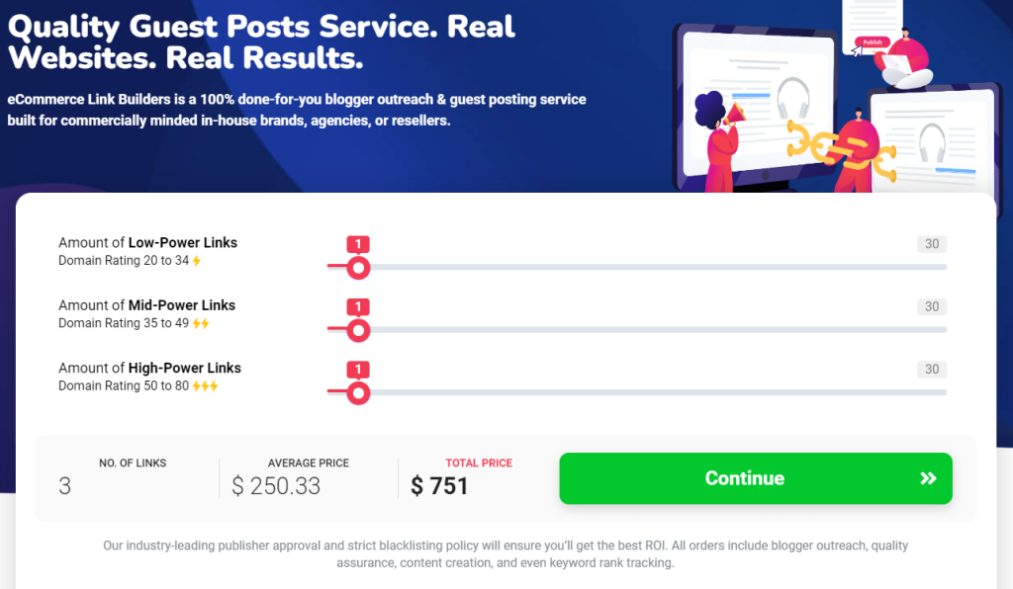Click the Mid-Power Links slider handle
Screen dimensions: 1013x589
[358, 330]
